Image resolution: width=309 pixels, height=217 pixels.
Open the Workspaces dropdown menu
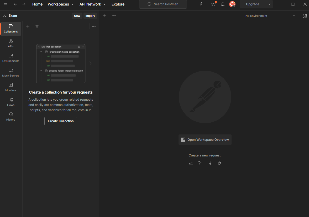[x=60, y=4]
